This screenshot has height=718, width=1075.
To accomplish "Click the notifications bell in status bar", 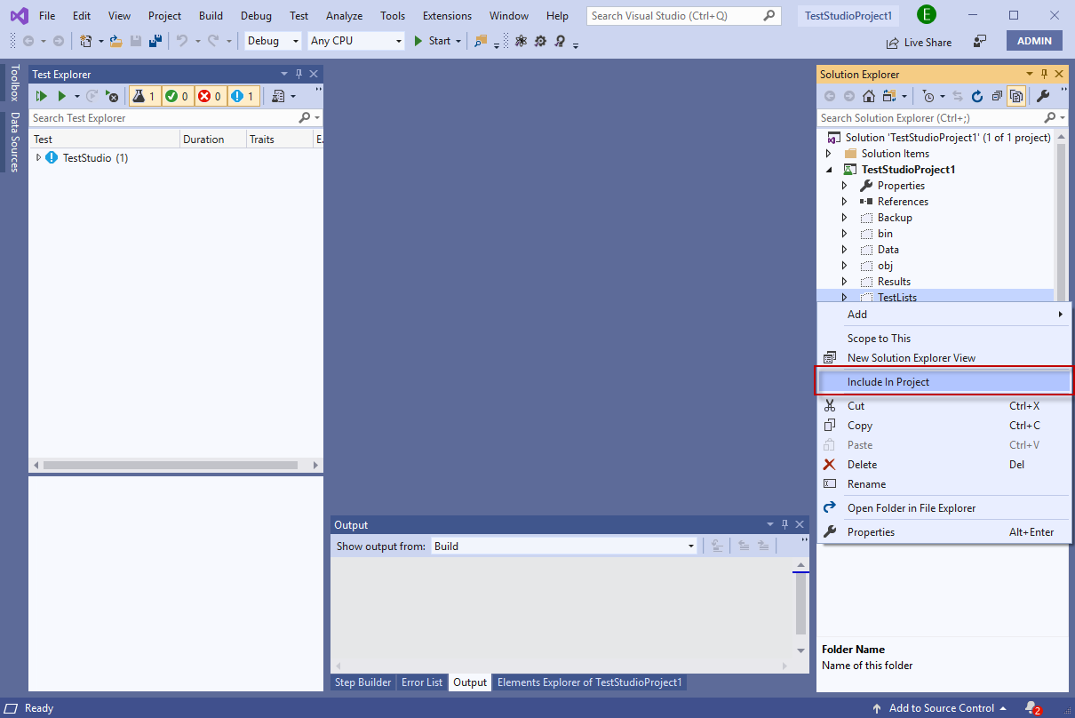I will tap(1032, 708).
